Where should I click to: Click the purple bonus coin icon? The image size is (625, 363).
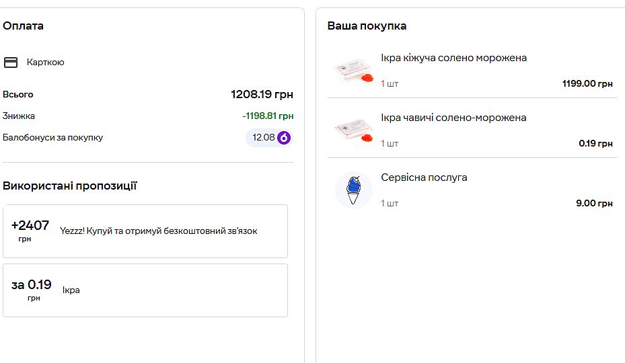point(284,138)
